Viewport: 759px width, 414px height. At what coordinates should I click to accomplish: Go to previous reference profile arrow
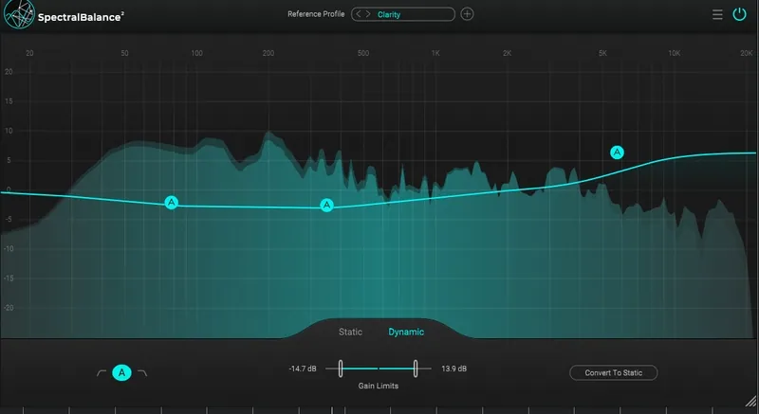point(358,14)
